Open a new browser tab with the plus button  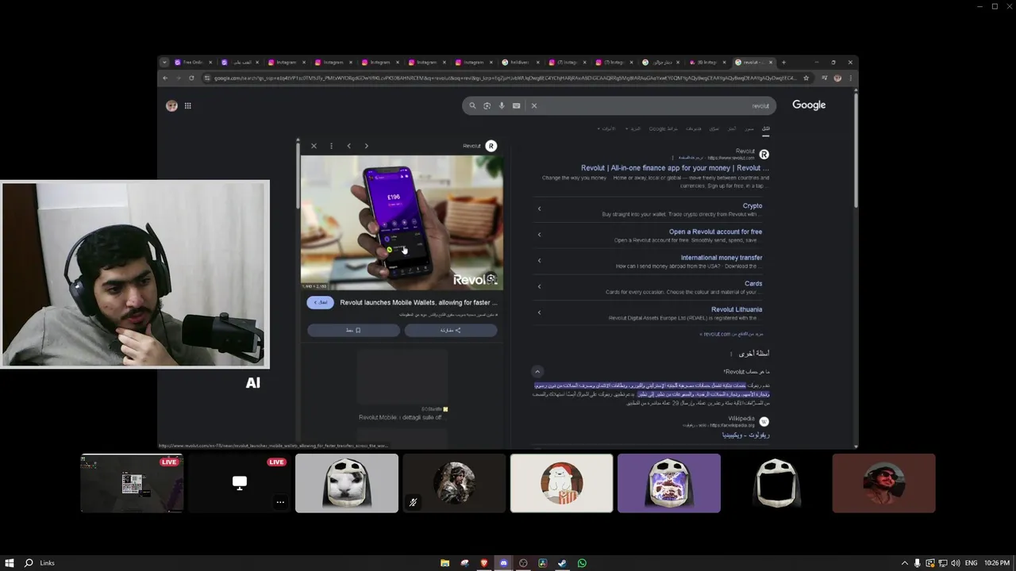(783, 62)
